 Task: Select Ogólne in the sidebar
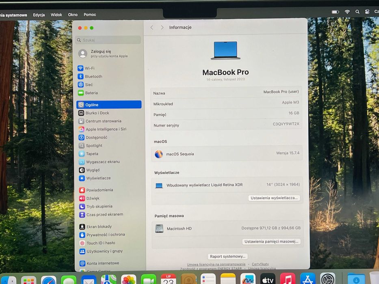(x=109, y=105)
